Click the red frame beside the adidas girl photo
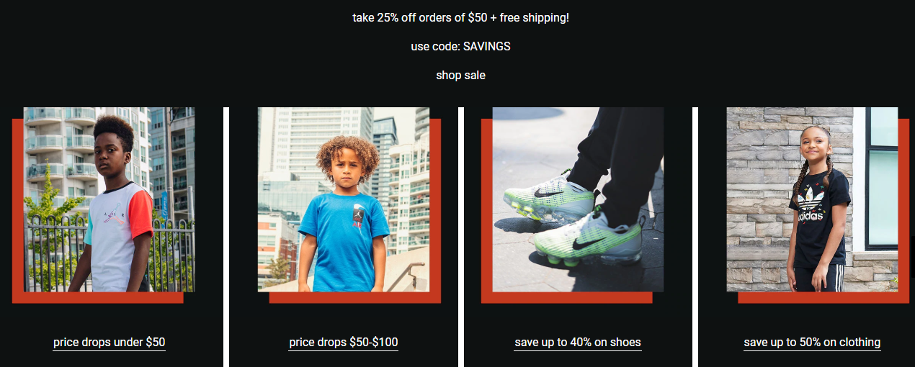 (903, 209)
